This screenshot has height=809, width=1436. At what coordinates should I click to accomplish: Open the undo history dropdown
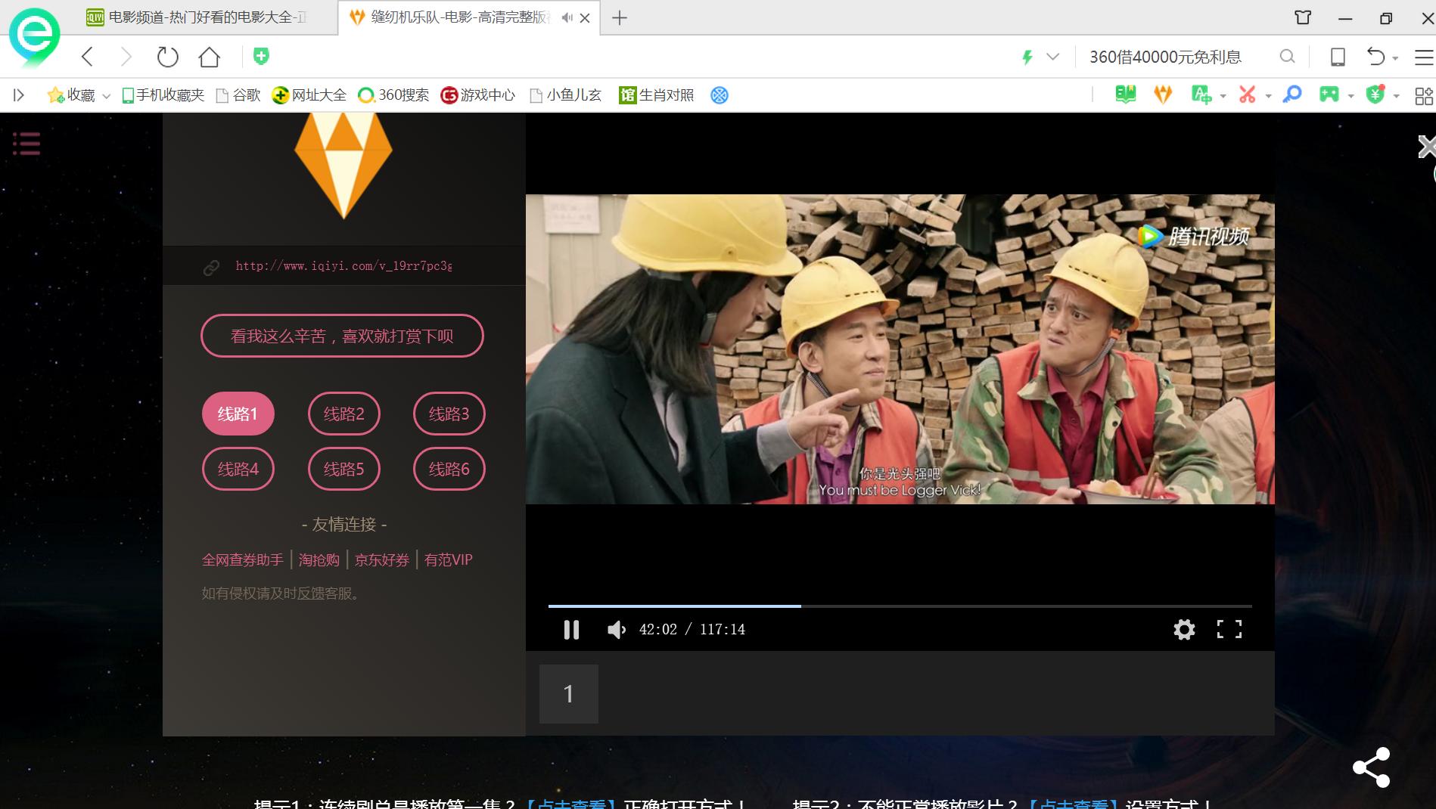pos(1394,57)
